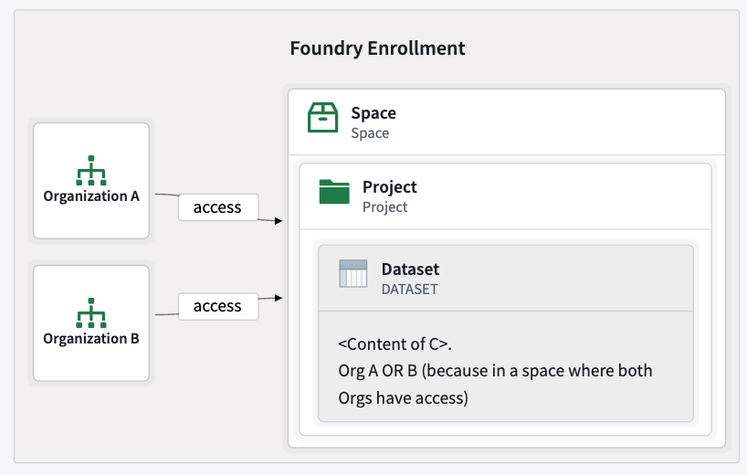Select the bold Project heading
This screenshot has height=475, width=747.
coord(389,186)
